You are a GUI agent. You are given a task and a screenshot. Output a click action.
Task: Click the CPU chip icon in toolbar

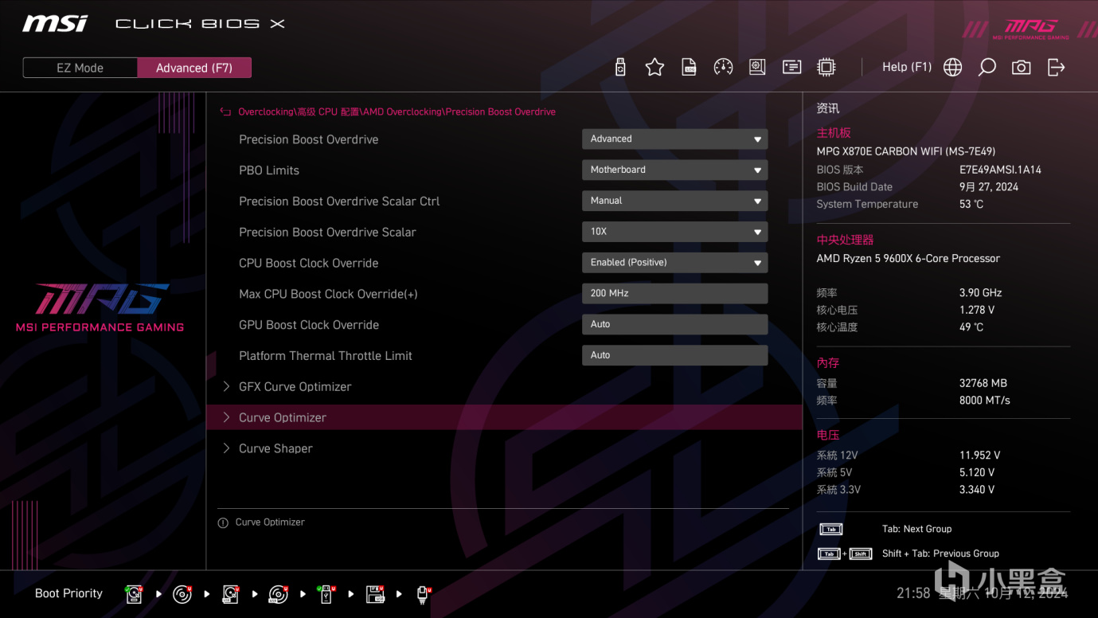coord(826,68)
